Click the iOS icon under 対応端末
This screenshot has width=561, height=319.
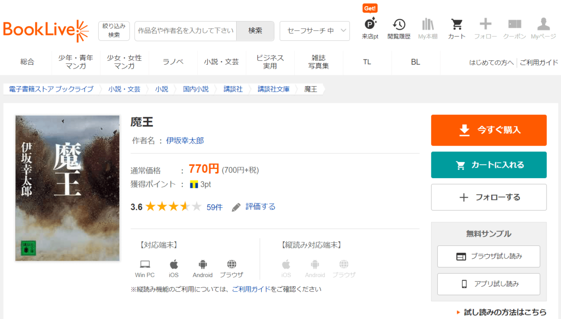click(x=174, y=264)
